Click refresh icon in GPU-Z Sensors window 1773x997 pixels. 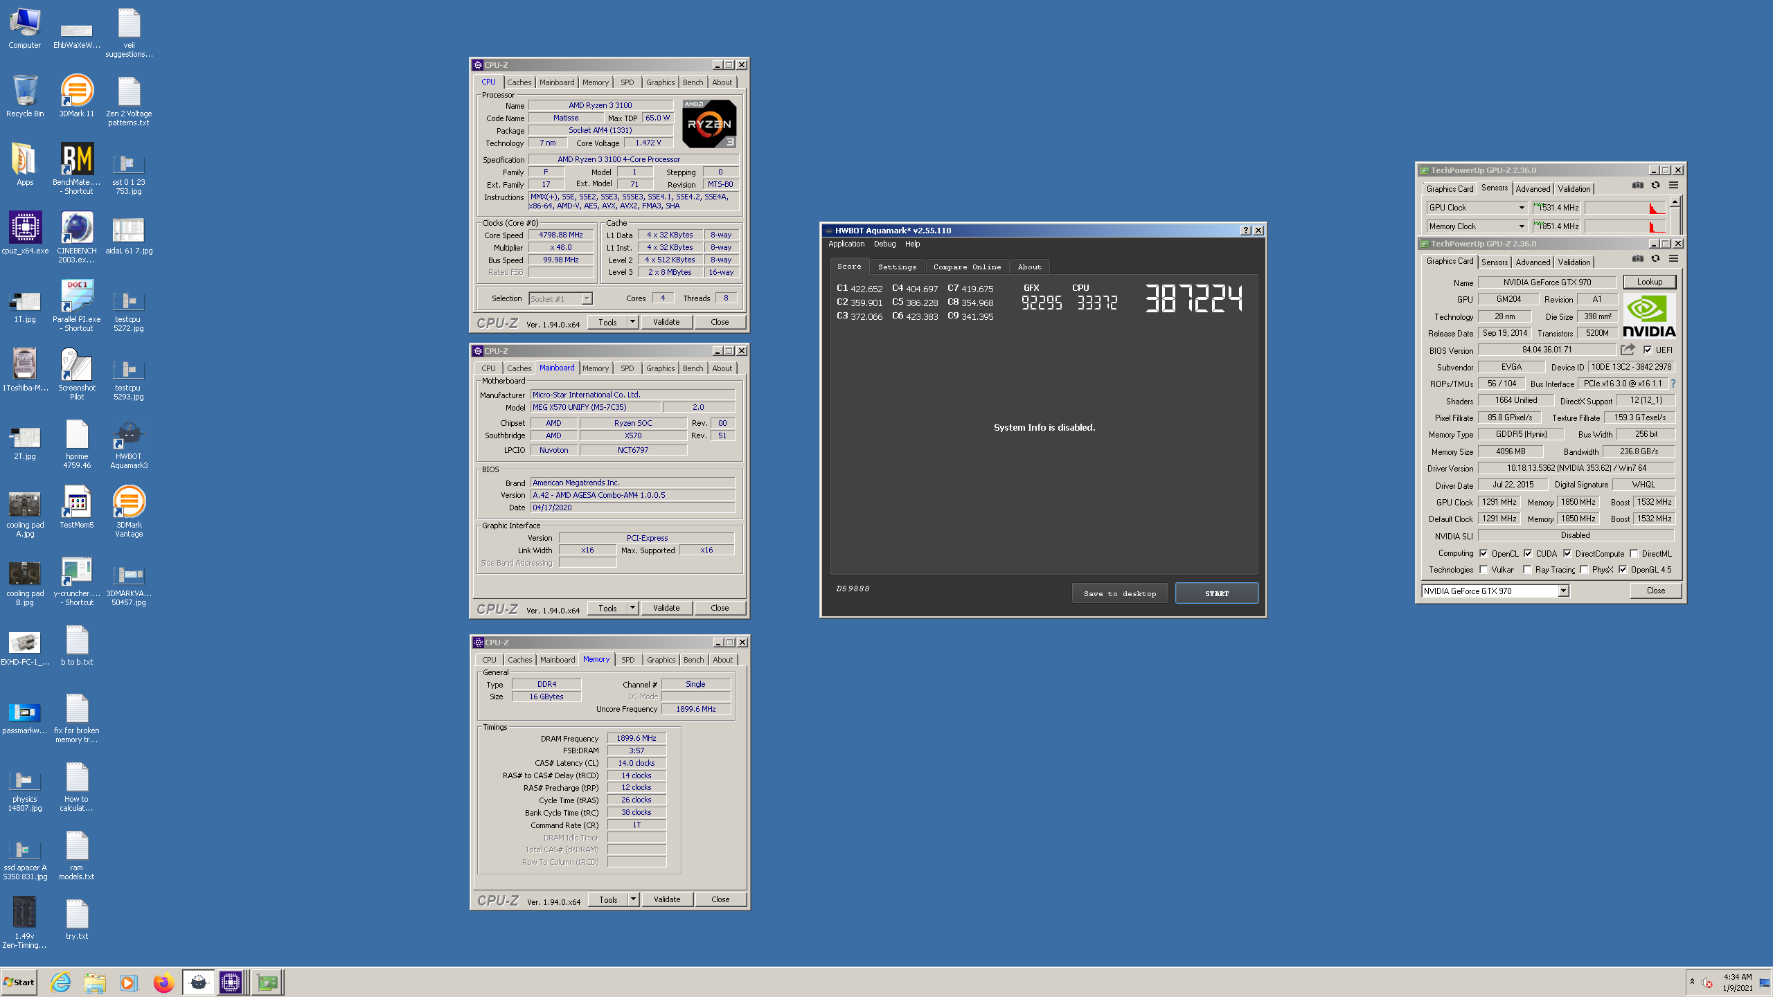pos(1656,185)
